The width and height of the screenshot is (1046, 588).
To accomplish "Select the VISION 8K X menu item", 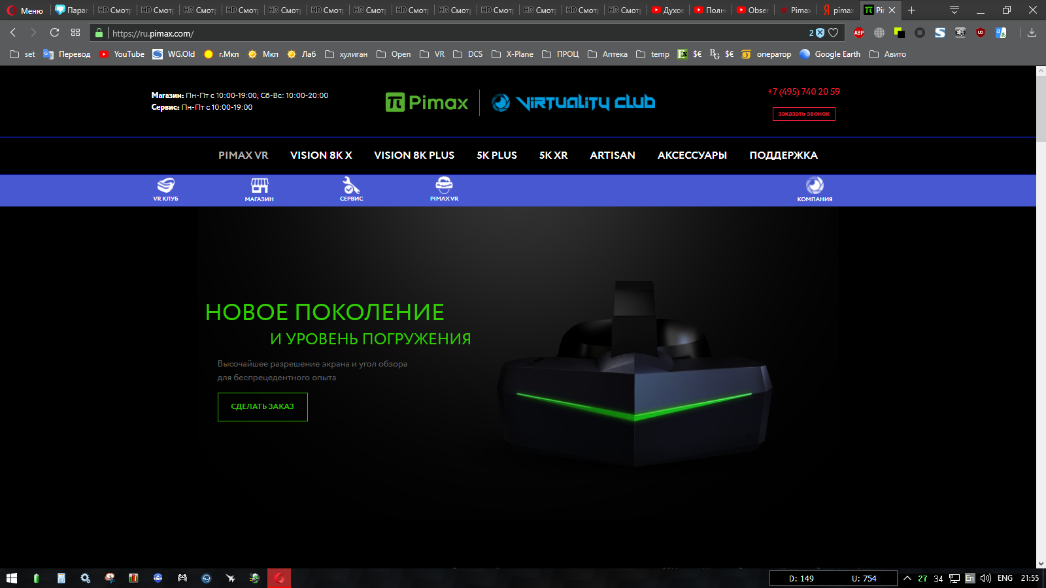I will pos(321,155).
